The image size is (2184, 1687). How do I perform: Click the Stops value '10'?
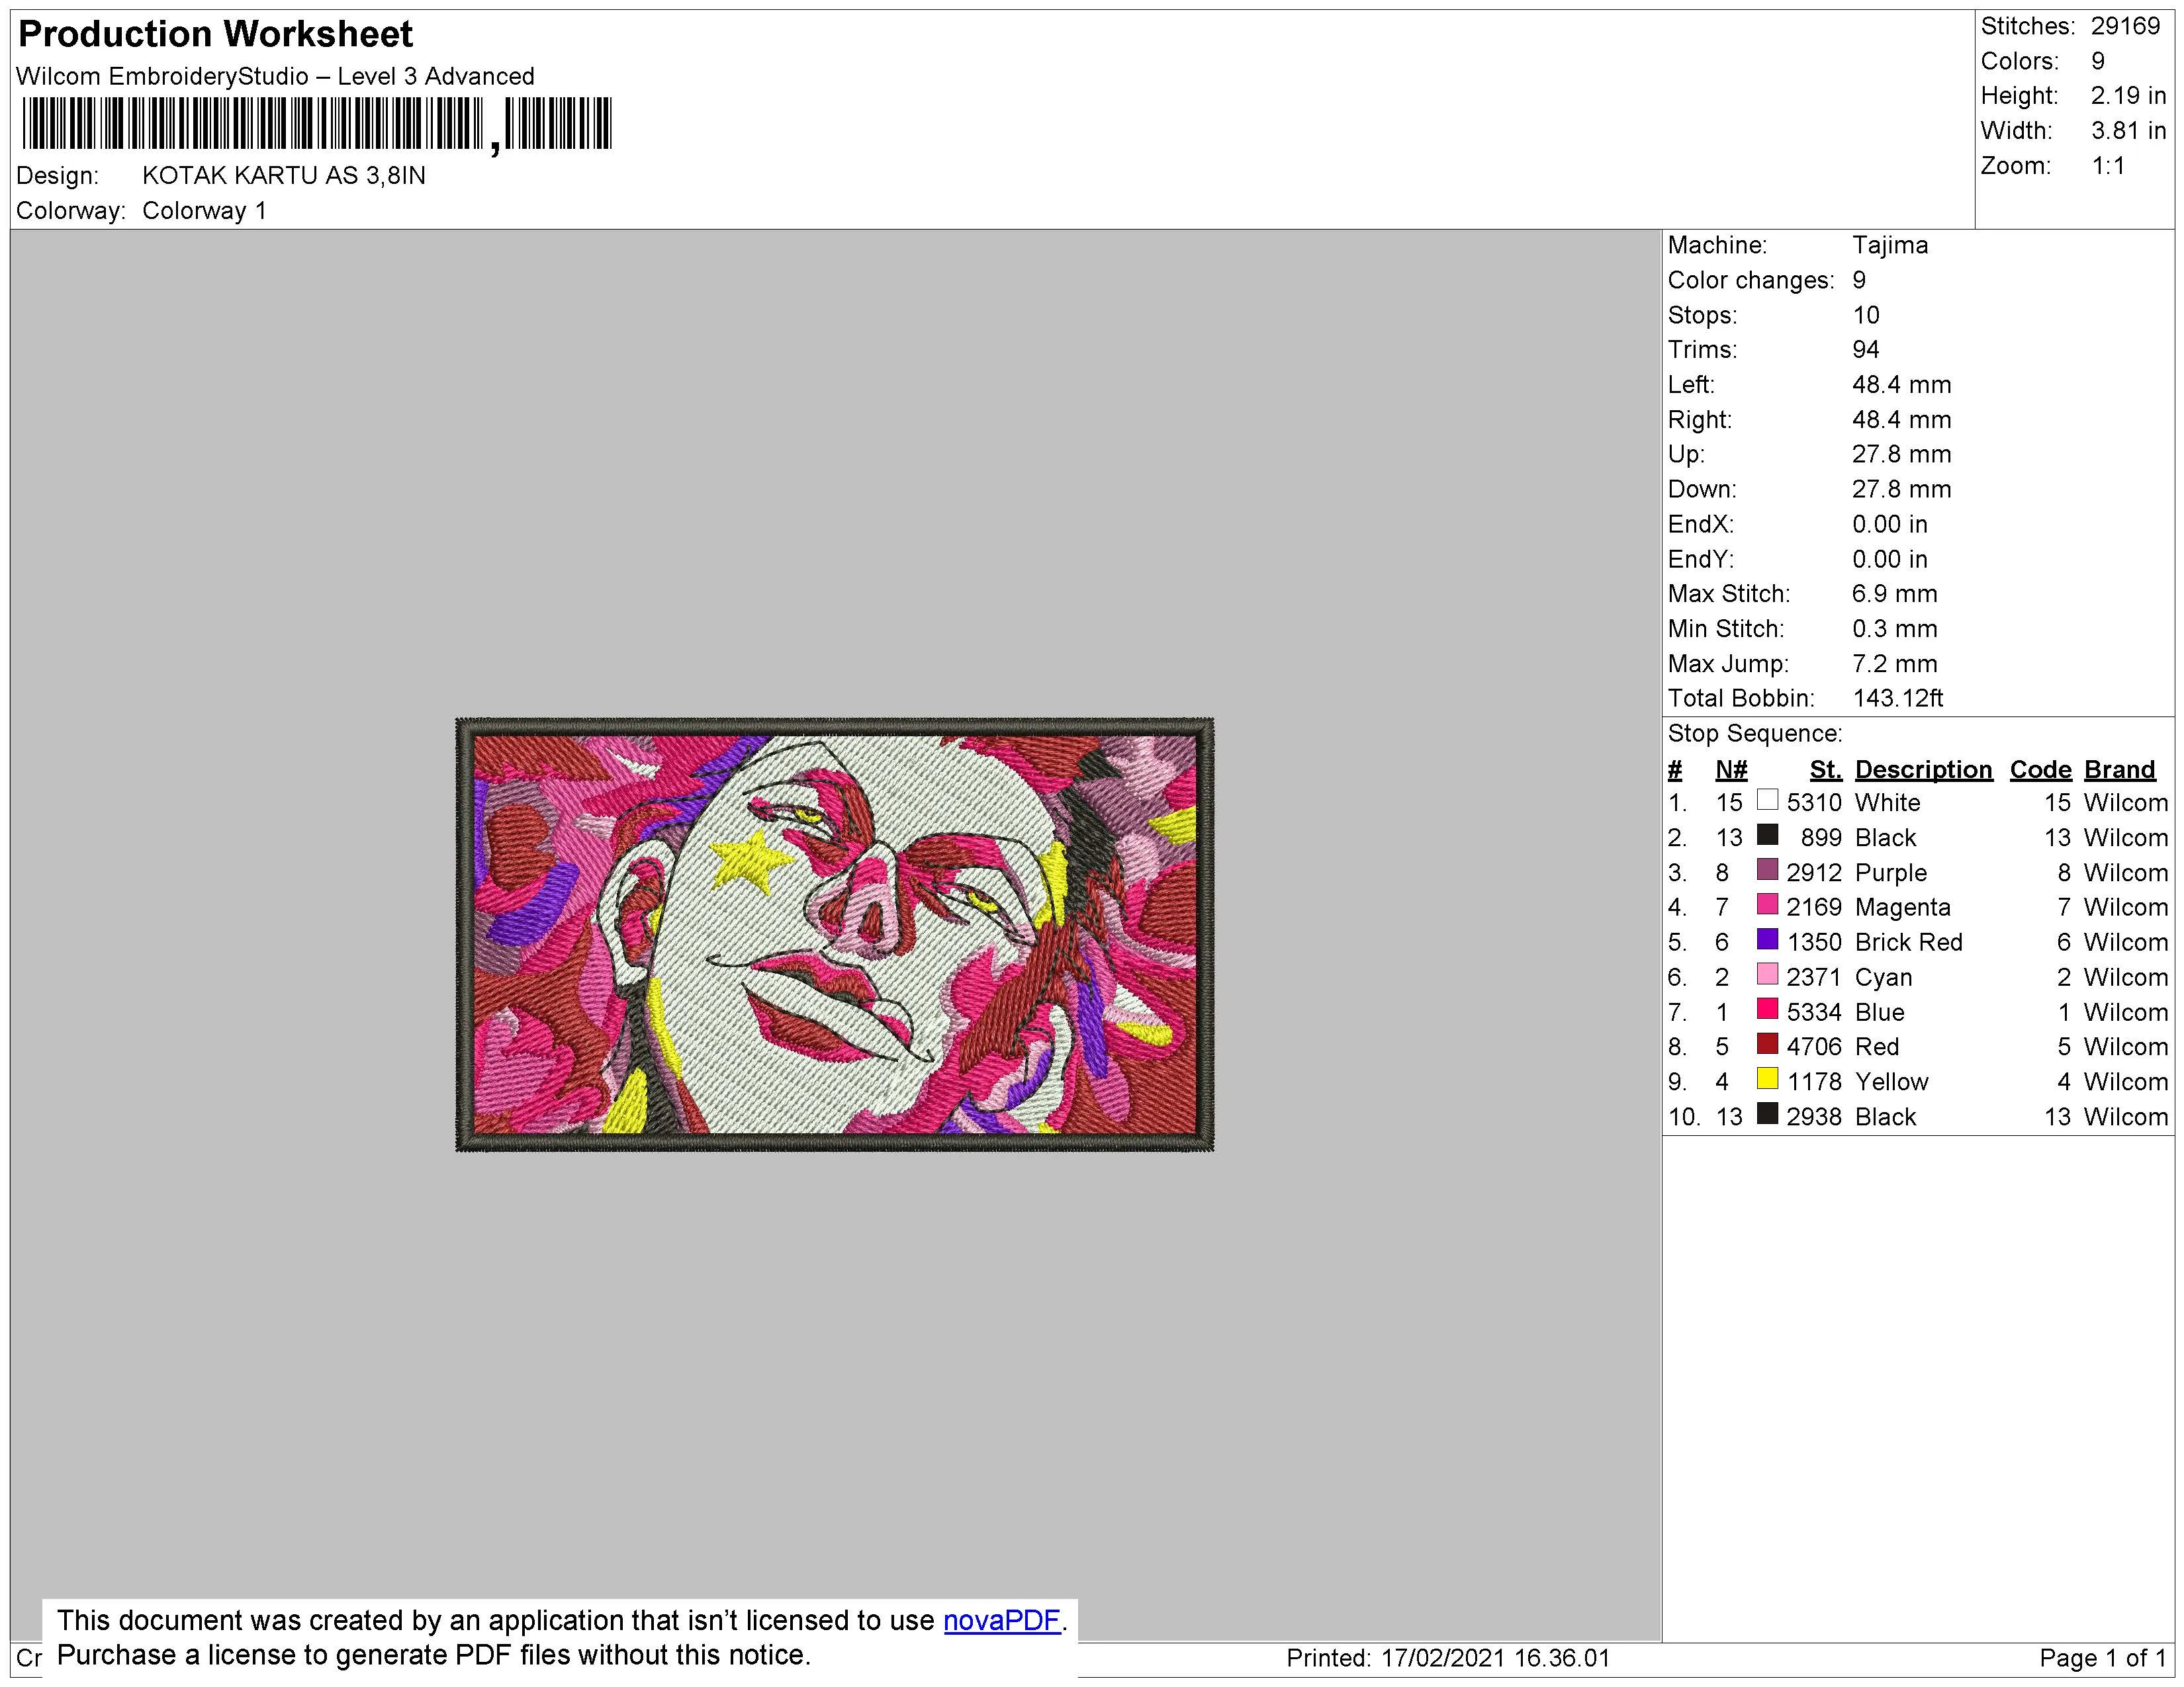1866,316
